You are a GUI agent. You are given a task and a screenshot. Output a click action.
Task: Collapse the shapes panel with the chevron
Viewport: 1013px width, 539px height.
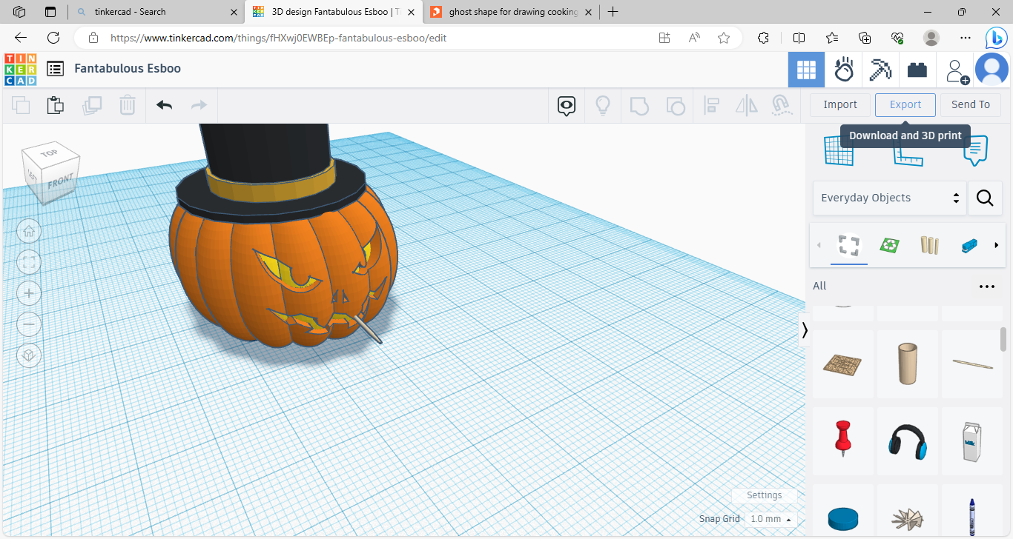(x=805, y=329)
